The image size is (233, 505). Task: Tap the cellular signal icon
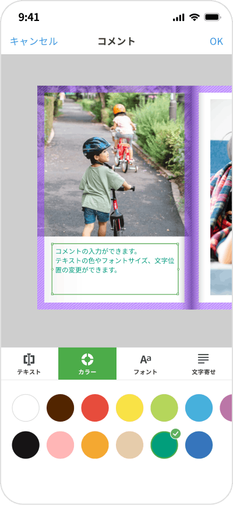tap(179, 17)
